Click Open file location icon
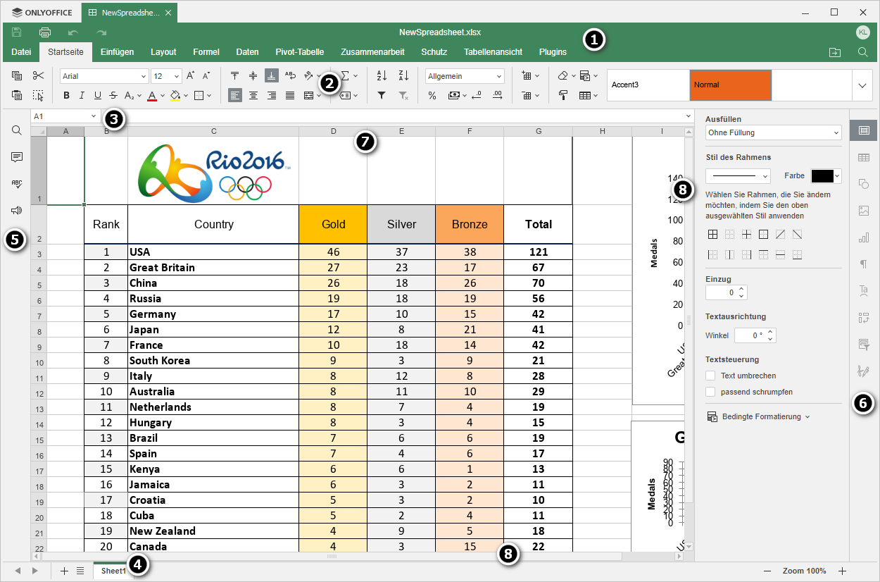The image size is (880, 582). [x=835, y=52]
